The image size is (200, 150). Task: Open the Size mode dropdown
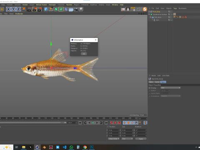tap(127, 139)
